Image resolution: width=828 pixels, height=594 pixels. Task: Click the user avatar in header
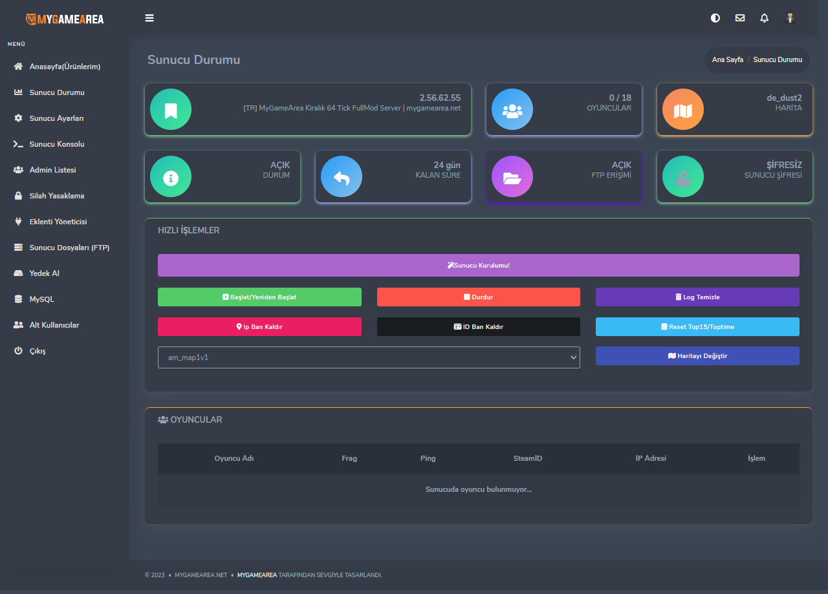coord(789,18)
